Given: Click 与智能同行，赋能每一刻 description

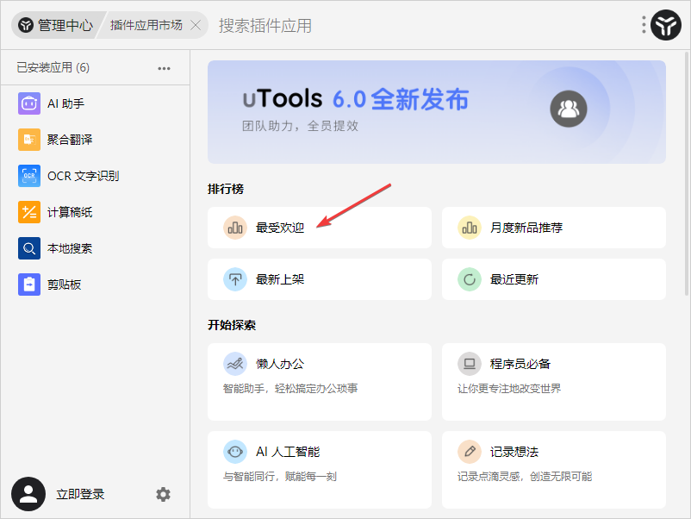Looking at the screenshot, I should tap(280, 476).
